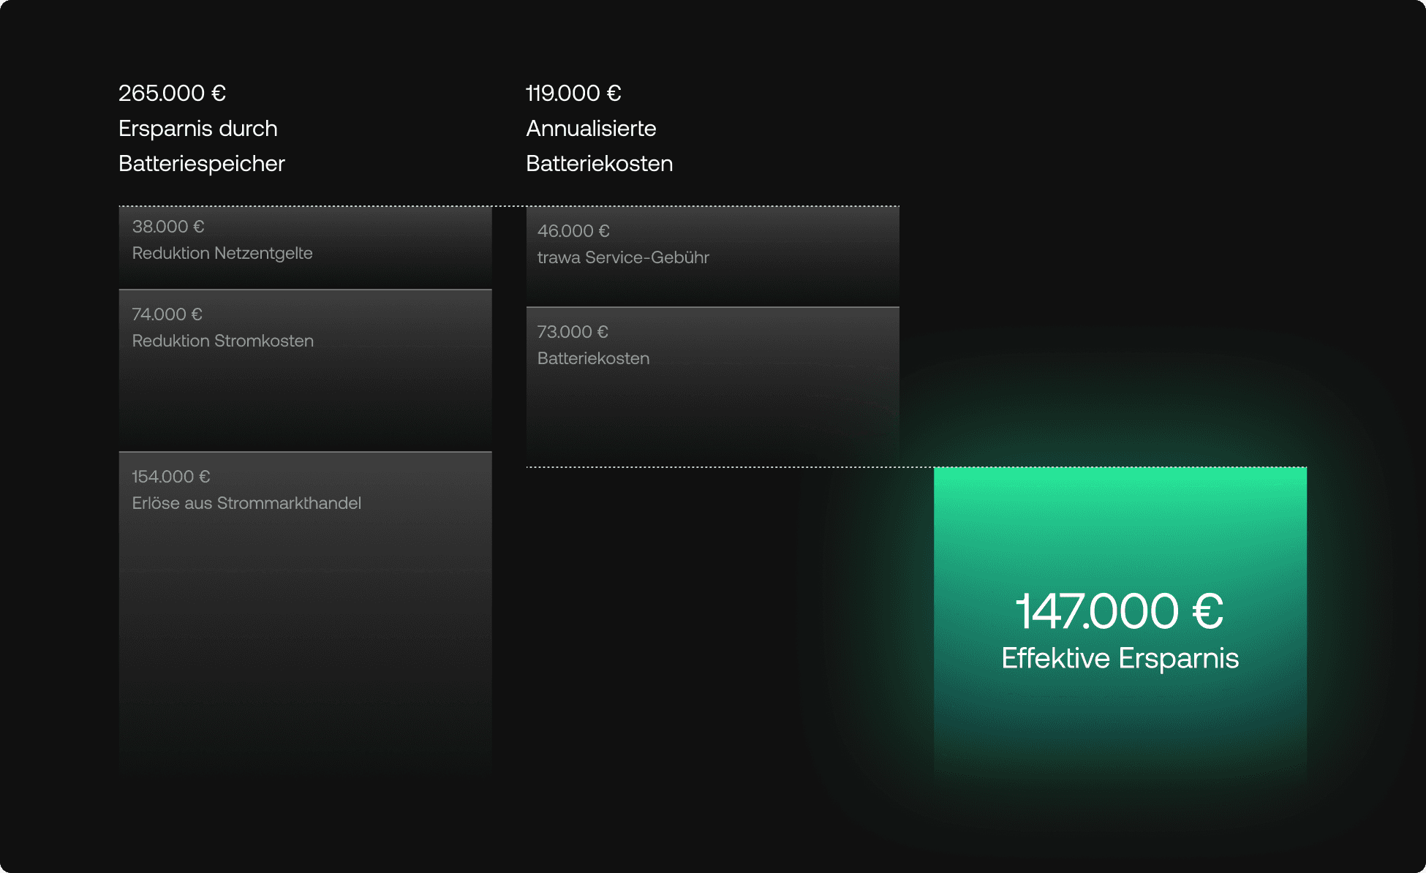Click the 46.000 € amount
This screenshot has height=873, width=1426.
pos(573,231)
